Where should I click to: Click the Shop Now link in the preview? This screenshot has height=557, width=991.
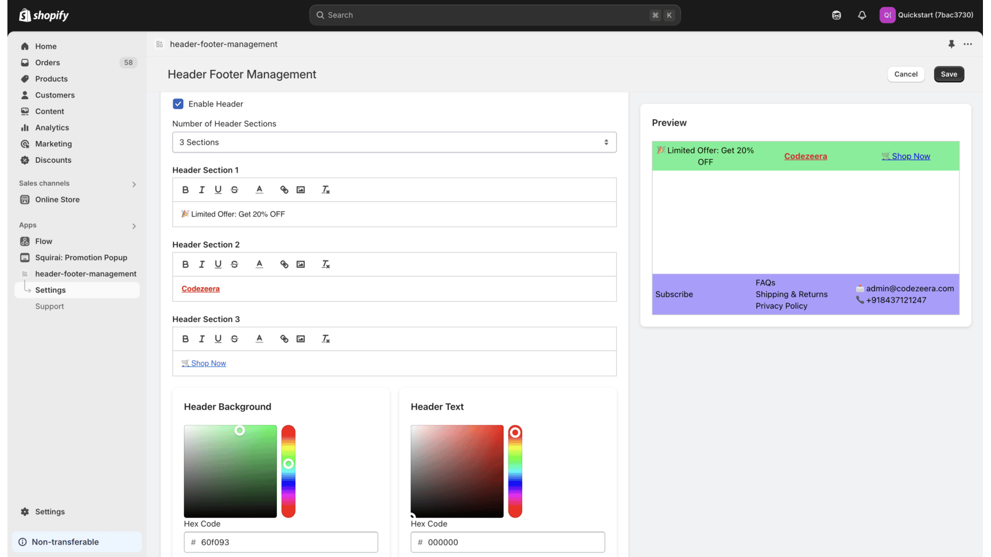click(x=906, y=156)
